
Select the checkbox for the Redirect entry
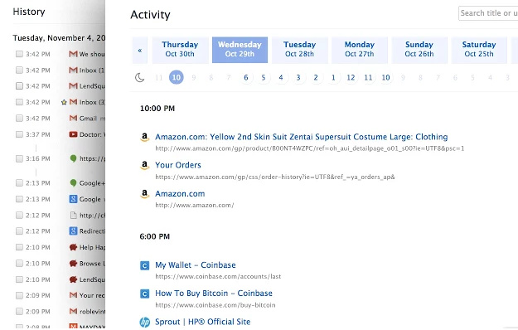[20, 231]
